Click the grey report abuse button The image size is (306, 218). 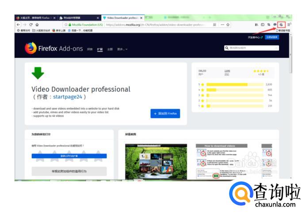[x=69, y=171]
